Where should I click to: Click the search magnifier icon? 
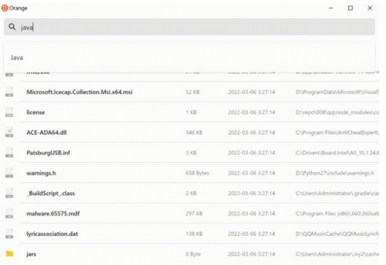tap(12, 26)
